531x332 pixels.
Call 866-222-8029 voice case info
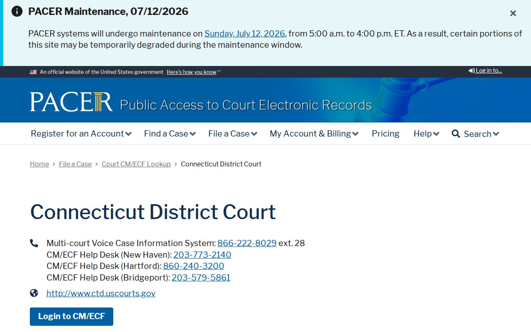pyautogui.click(x=247, y=243)
